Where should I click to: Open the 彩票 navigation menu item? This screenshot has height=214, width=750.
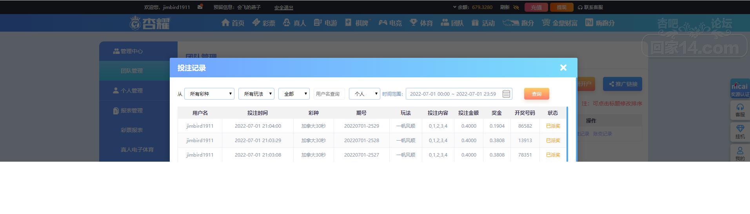point(263,23)
